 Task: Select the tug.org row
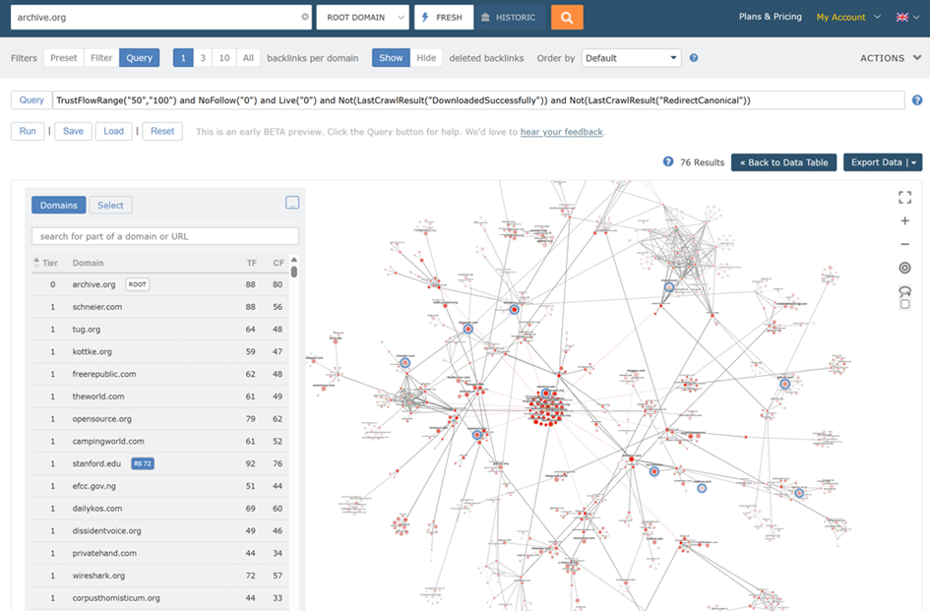tap(160, 330)
